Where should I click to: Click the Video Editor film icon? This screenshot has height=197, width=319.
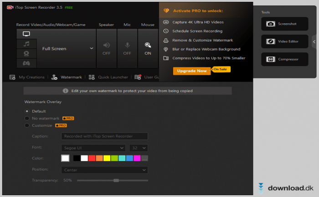click(x=271, y=41)
